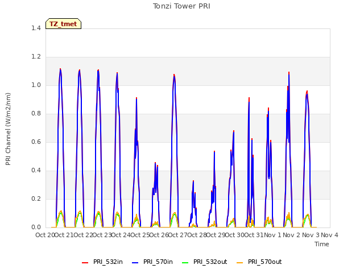This screenshot has height=273, width=364.
Task: Click the red PRI_532in legend color marker
Action: (x=85, y=263)
